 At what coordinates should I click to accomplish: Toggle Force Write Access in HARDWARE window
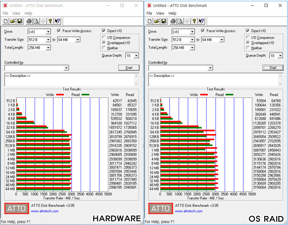(x=59, y=31)
